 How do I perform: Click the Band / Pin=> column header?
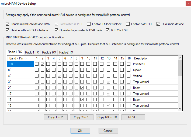[x=20, y=58]
